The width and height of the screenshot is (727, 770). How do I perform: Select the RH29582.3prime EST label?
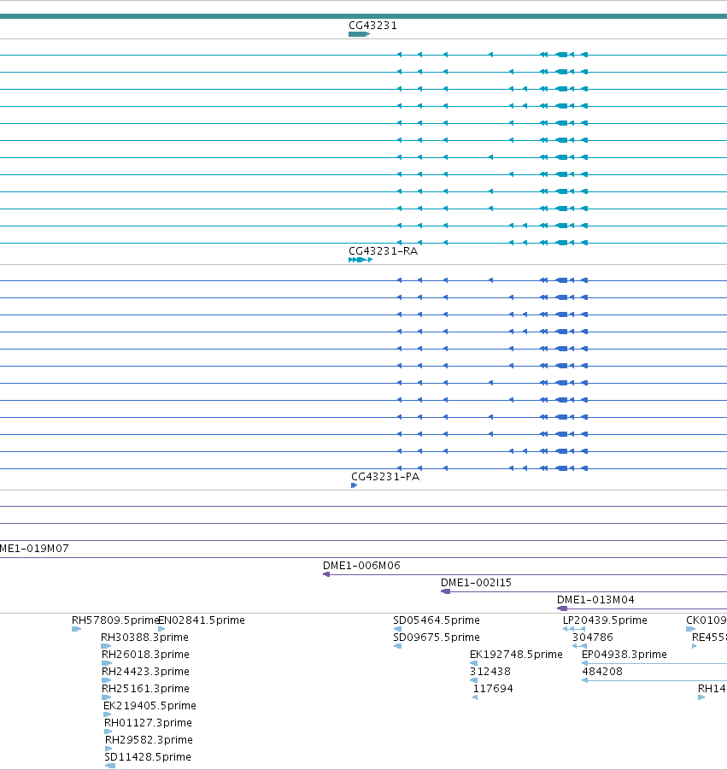click(149, 740)
